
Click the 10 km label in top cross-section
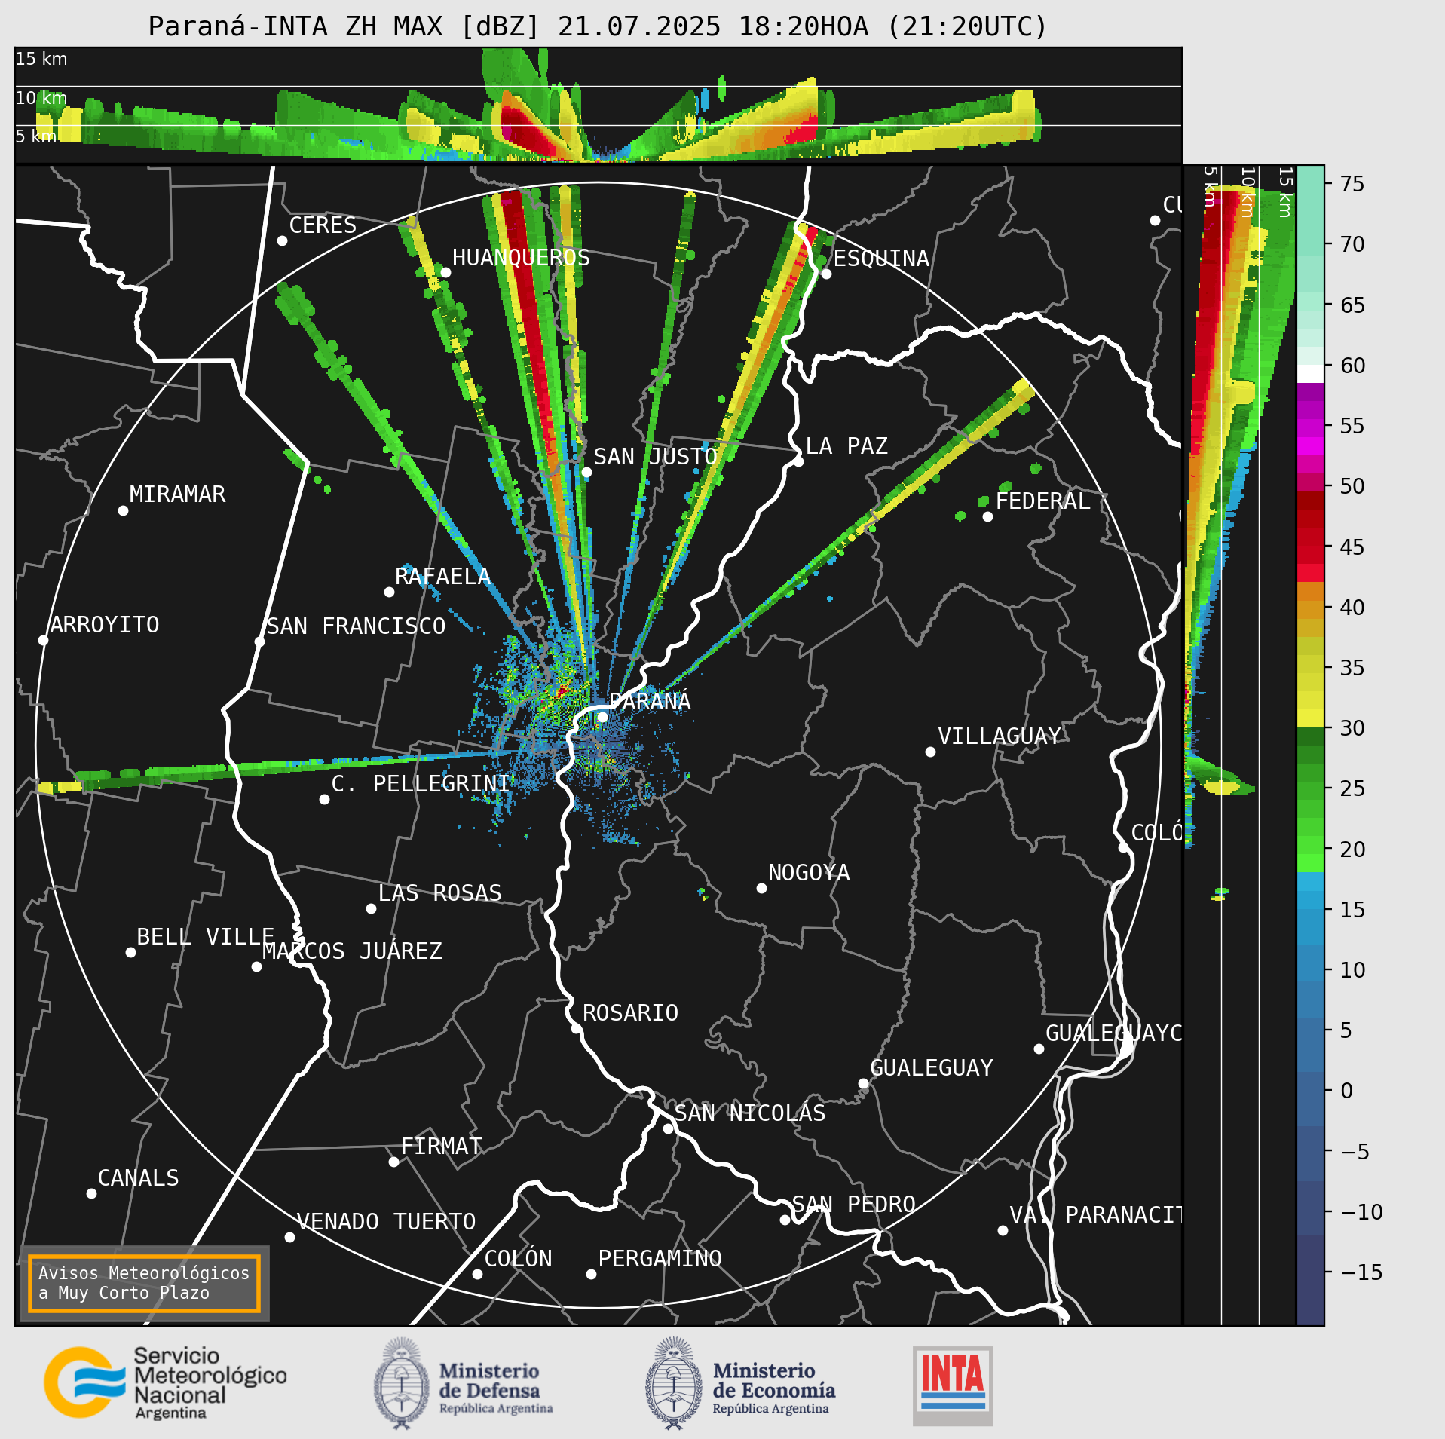point(41,98)
